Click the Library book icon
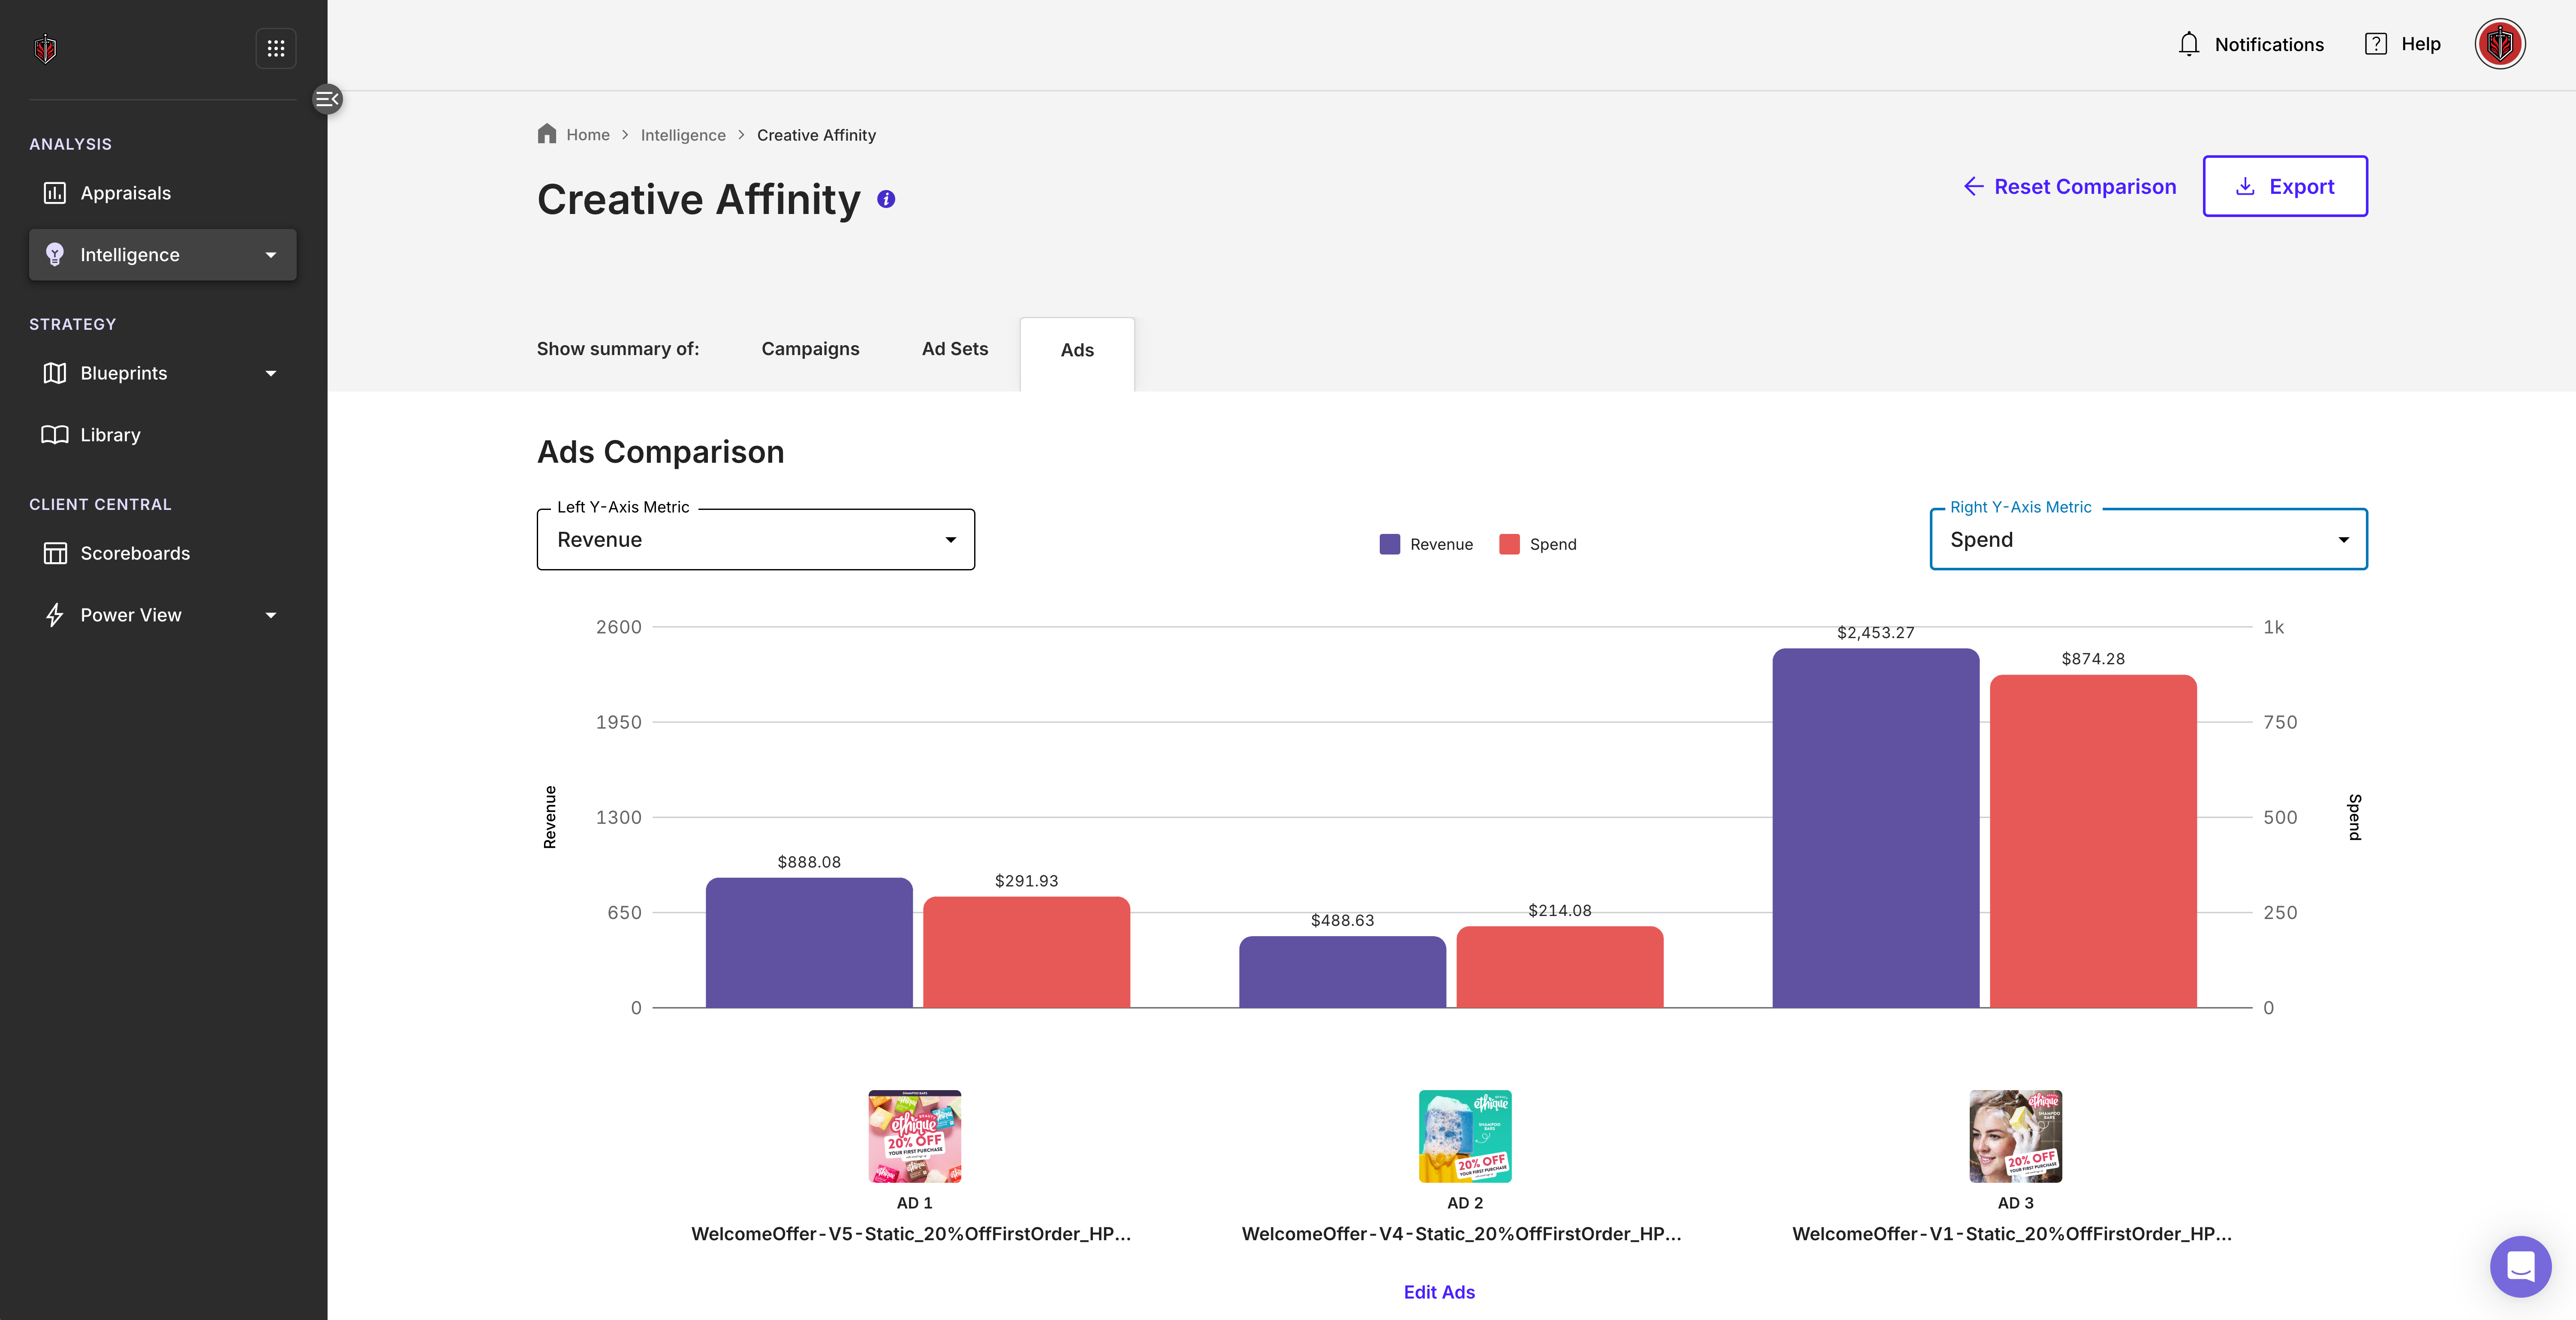The image size is (2576, 1320). 55,435
